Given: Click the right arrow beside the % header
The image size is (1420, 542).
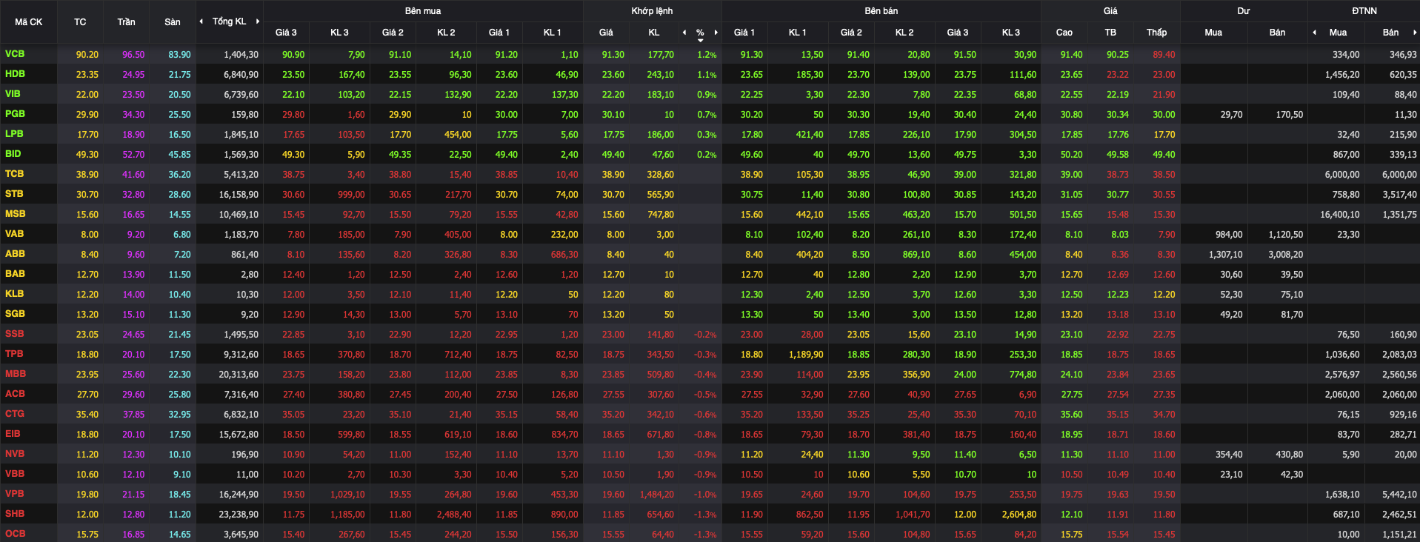Looking at the screenshot, I should (x=716, y=33).
